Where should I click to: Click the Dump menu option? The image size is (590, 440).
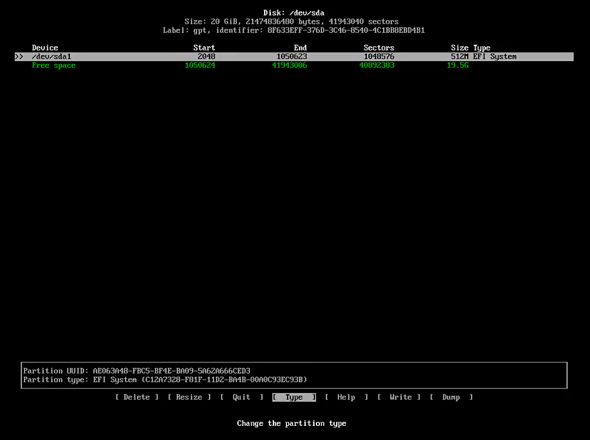point(451,397)
